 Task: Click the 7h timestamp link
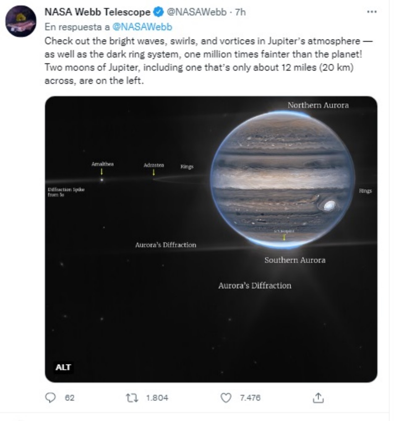click(x=240, y=12)
